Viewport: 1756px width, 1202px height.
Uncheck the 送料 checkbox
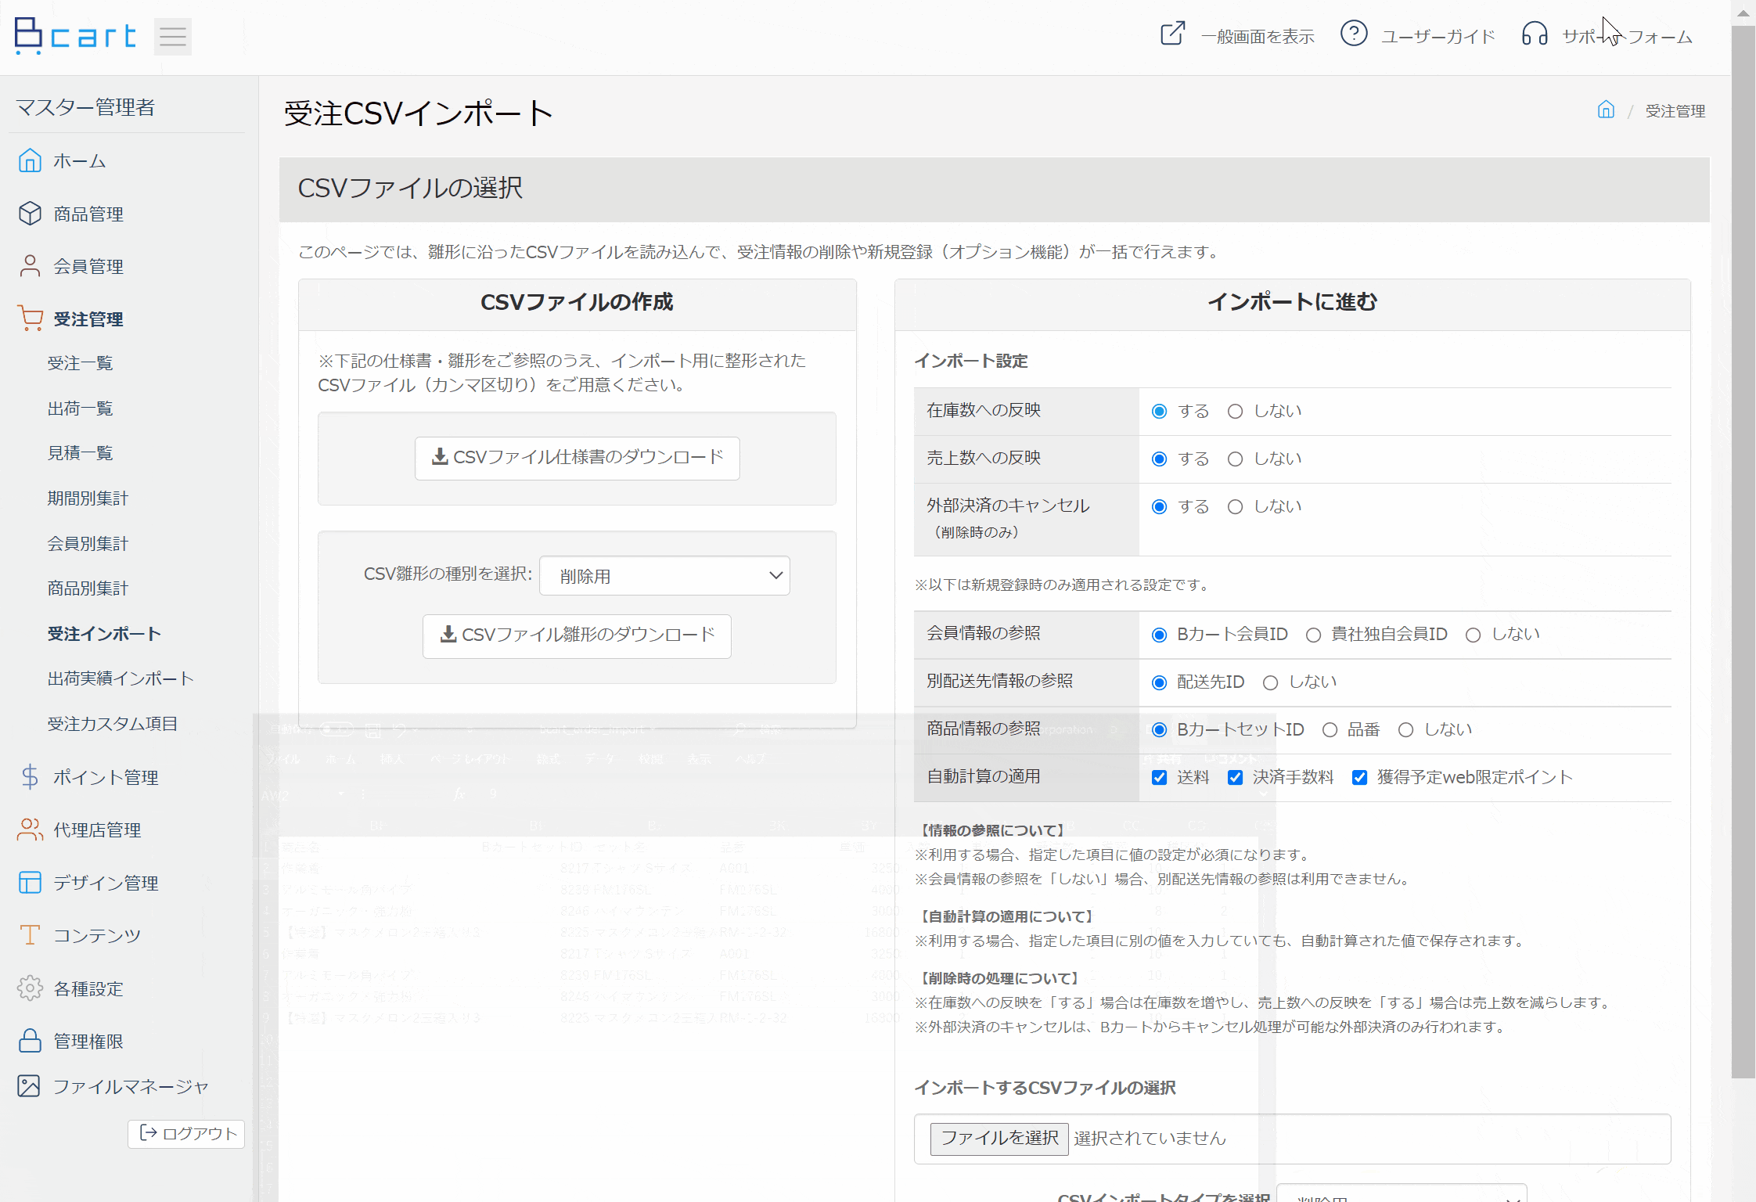[1160, 778]
